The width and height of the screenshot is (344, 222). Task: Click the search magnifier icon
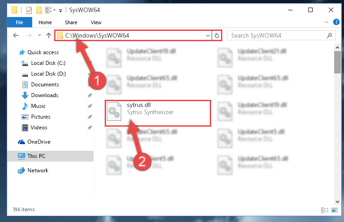[x=329, y=35]
